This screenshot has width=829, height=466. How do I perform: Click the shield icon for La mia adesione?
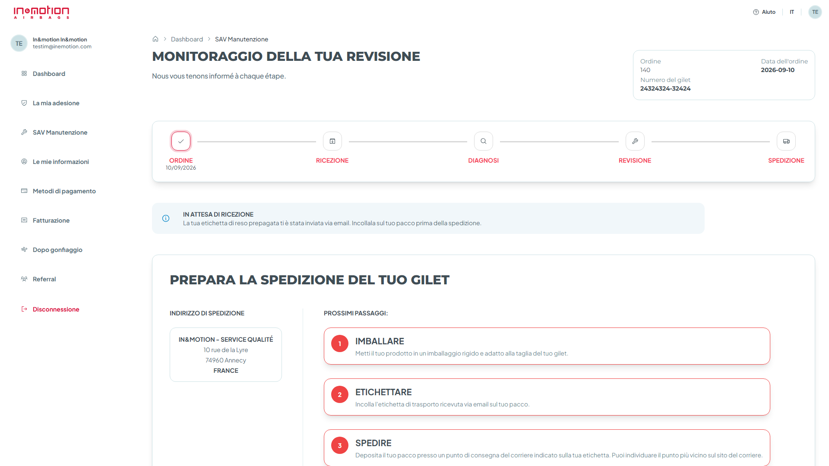[x=24, y=103]
